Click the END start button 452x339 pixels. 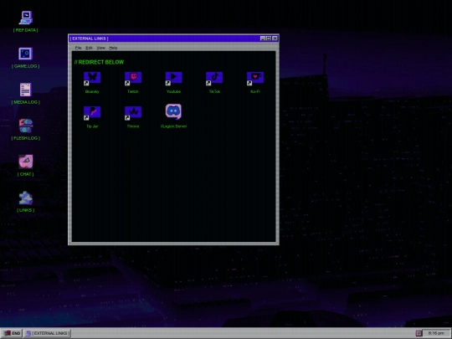pyautogui.click(x=12, y=333)
